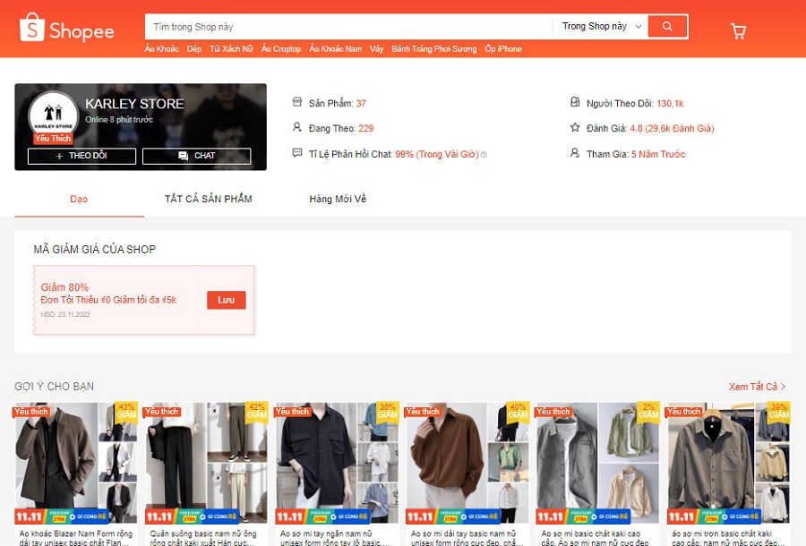This screenshot has height=546, width=806.
Task: Switch to the TẤT CẢ SẢN PHẨM tab
Action: click(x=208, y=199)
